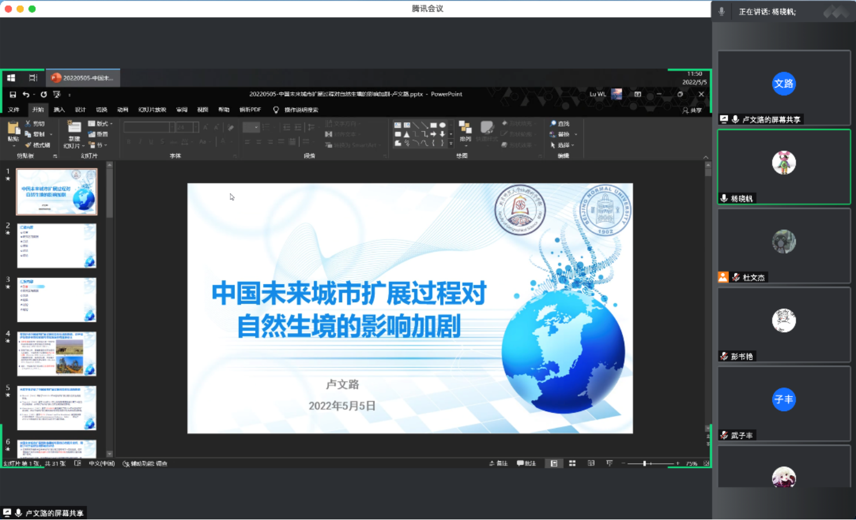Adjust the zoom slider on the status bar

(645, 463)
